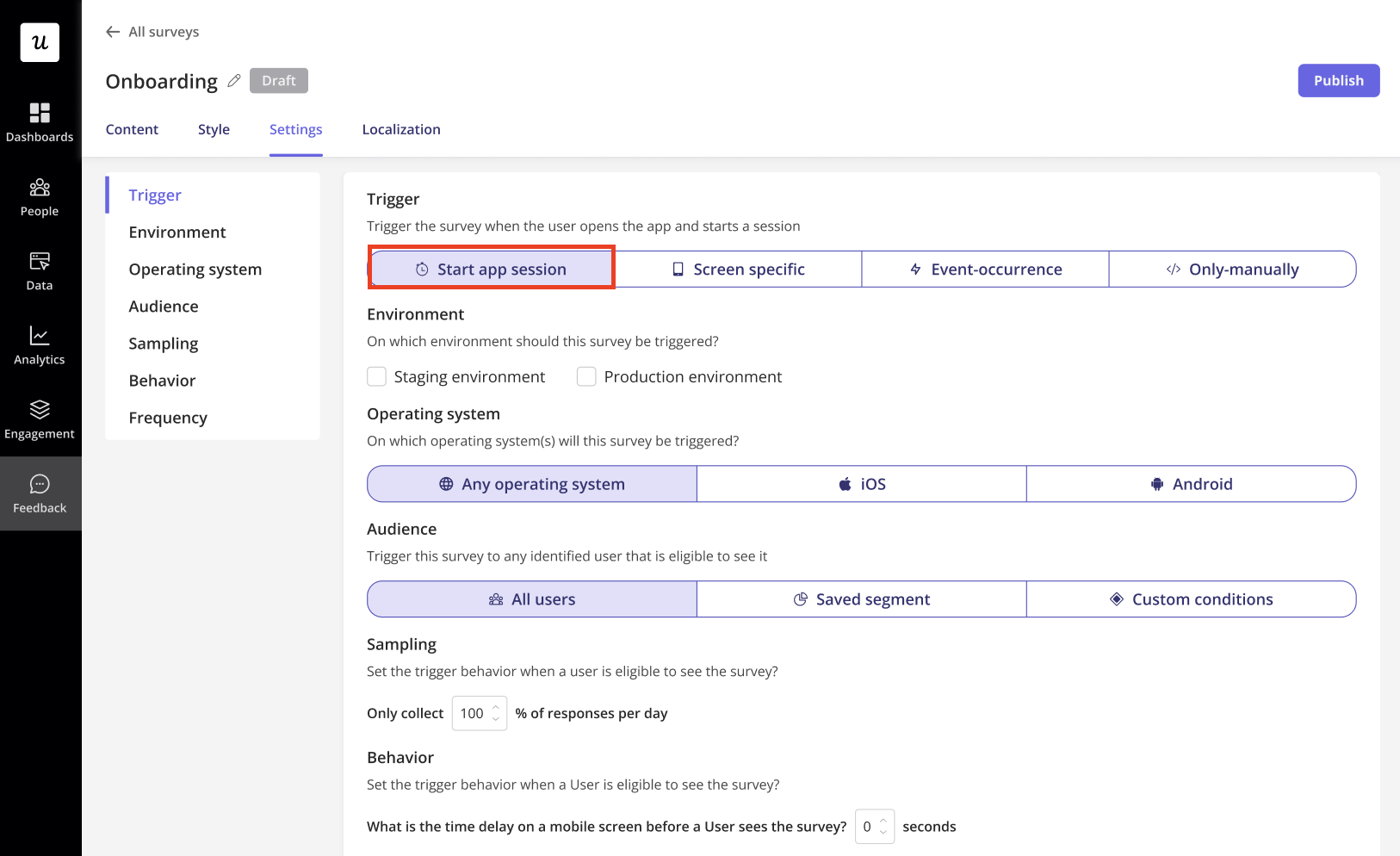
Task: Choose Android operating system
Action: point(1192,484)
